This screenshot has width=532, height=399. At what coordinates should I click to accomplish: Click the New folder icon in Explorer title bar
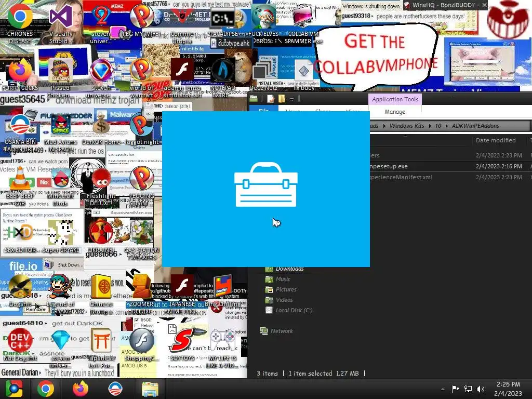282,99
